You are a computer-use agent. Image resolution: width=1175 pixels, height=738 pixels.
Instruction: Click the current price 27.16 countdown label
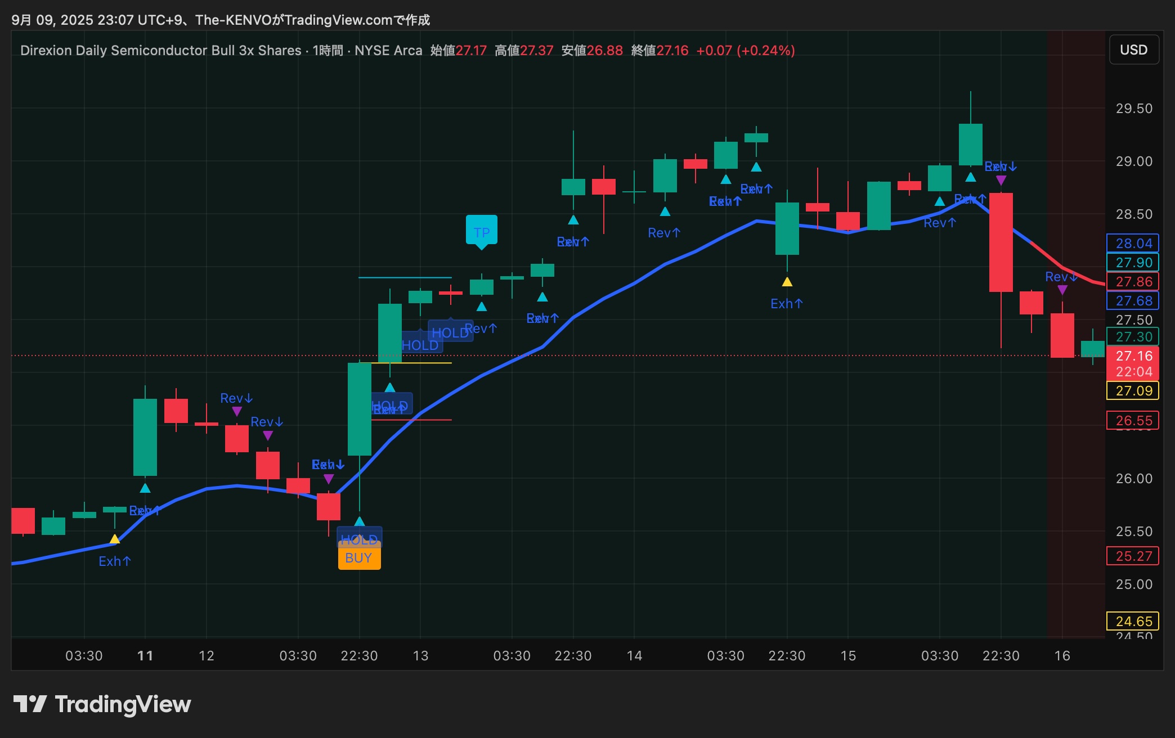(1133, 363)
